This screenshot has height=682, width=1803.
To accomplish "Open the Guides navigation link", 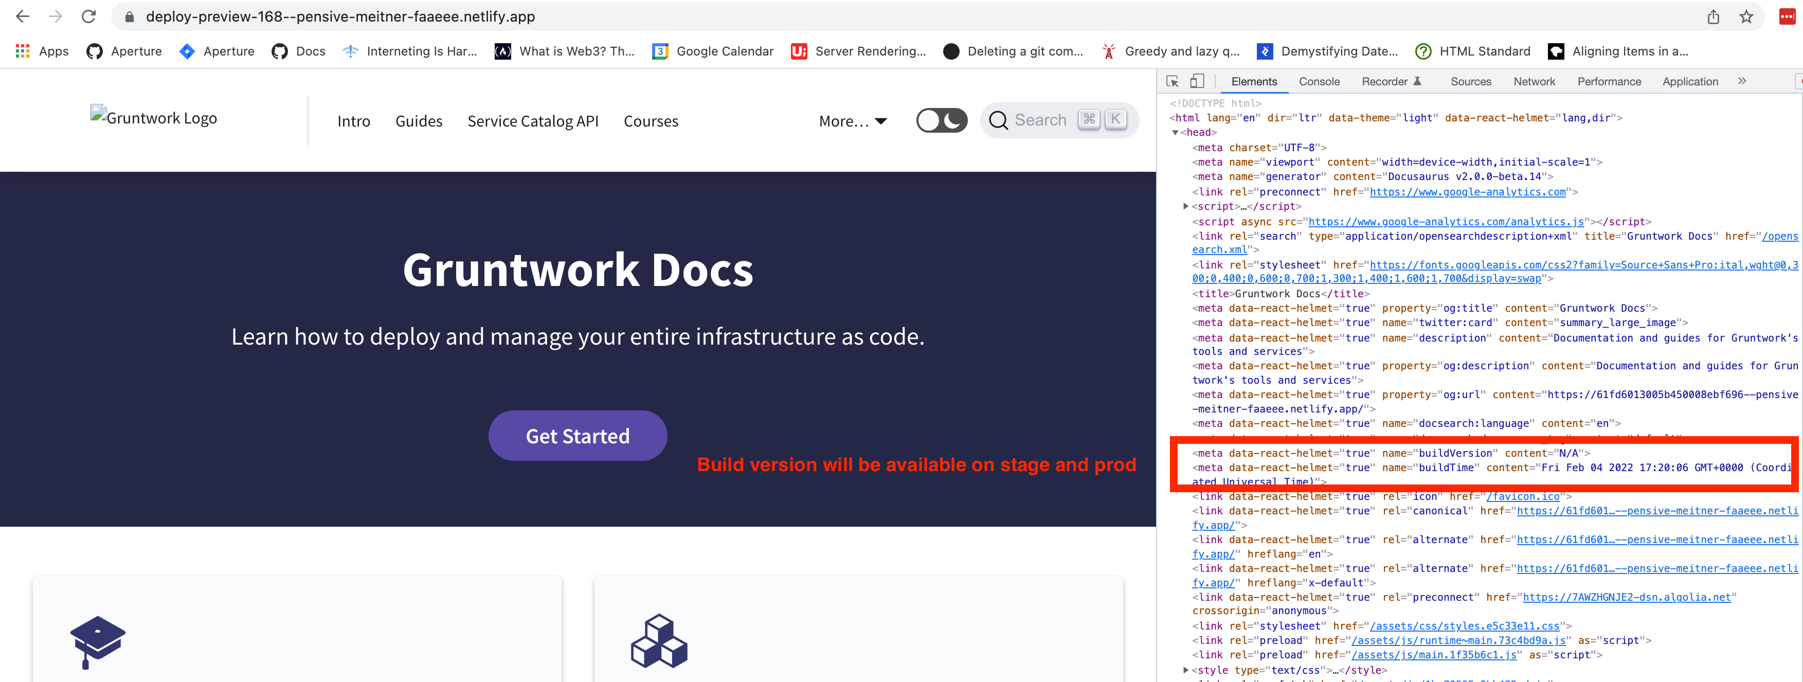I will coord(419,121).
